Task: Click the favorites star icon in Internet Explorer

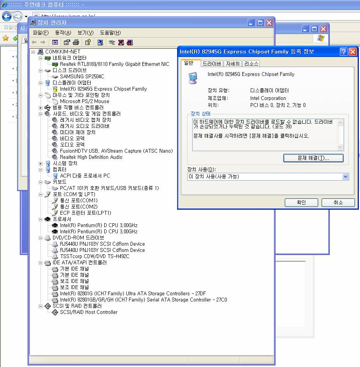Action: point(5,38)
